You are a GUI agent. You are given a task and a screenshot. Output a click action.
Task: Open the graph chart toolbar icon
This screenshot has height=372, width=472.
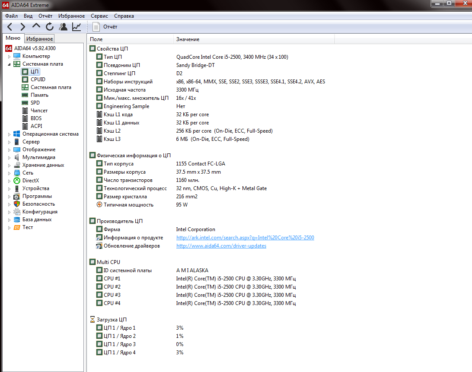[77, 27]
